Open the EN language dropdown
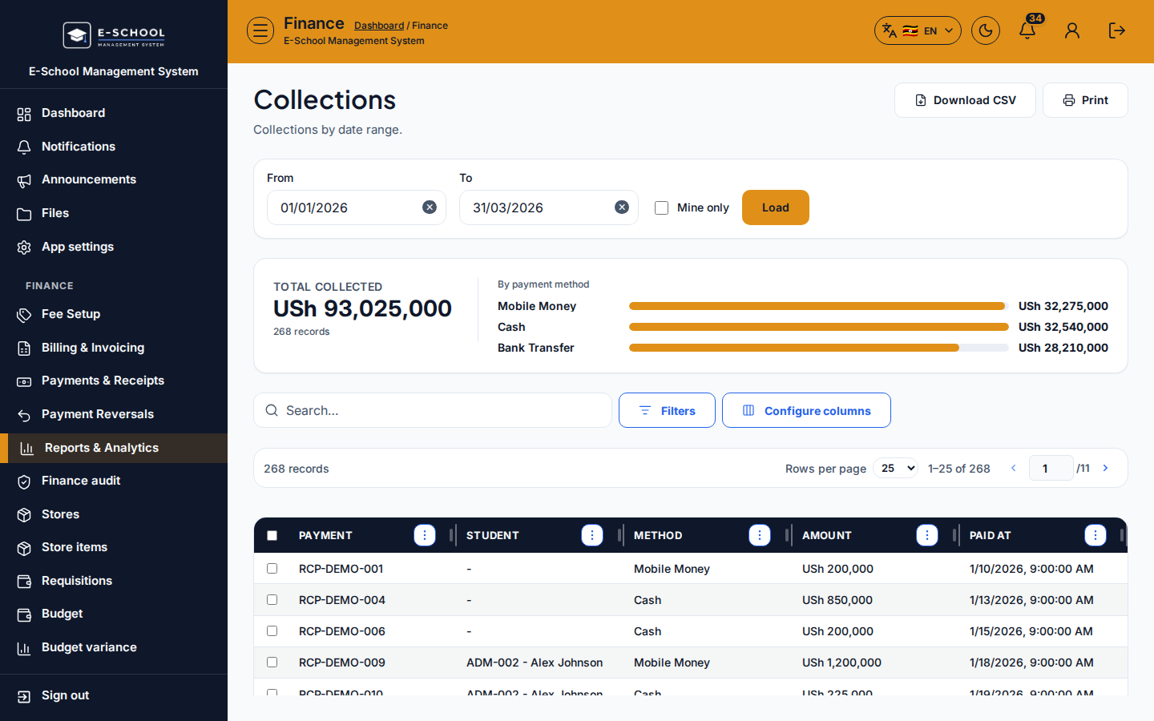1154x721 pixels. tap(918, 30)
